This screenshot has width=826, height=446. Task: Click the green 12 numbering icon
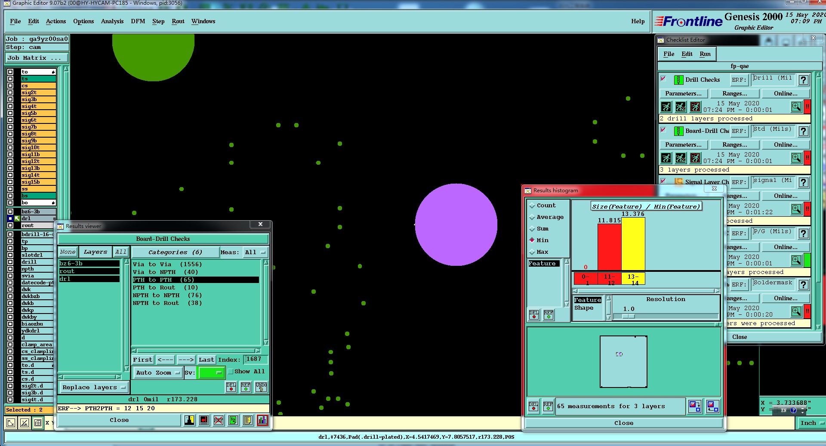tap(233, 420)
